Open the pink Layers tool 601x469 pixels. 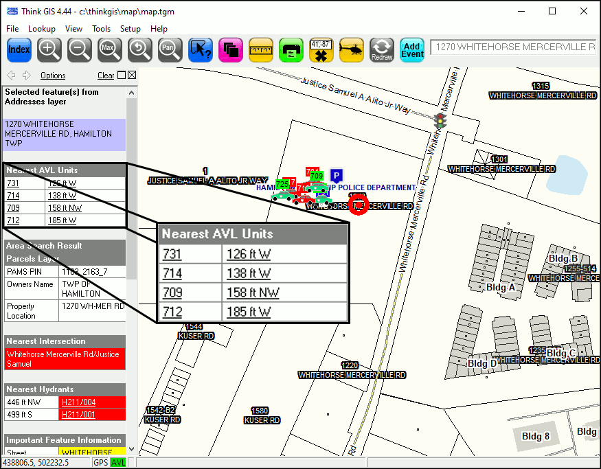tap(230, 49)
